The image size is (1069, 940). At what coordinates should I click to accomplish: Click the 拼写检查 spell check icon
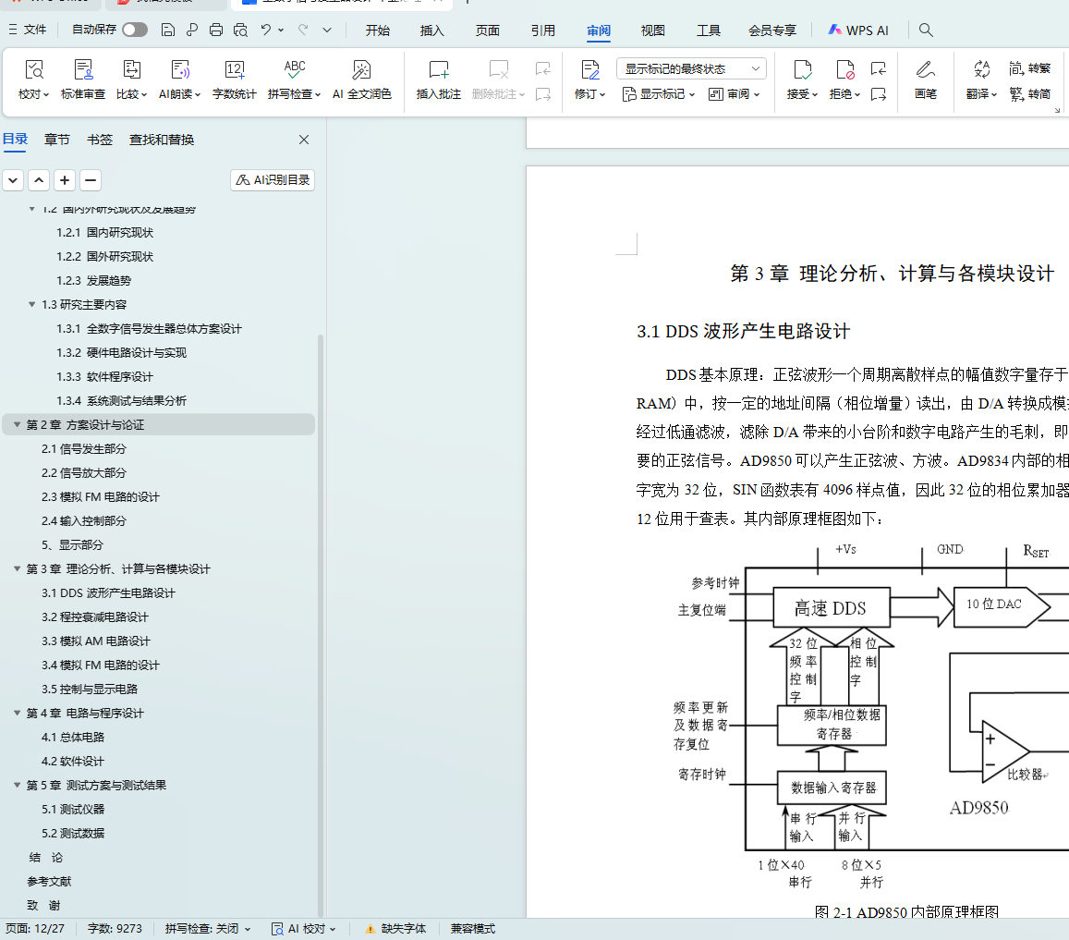(294, 71)
